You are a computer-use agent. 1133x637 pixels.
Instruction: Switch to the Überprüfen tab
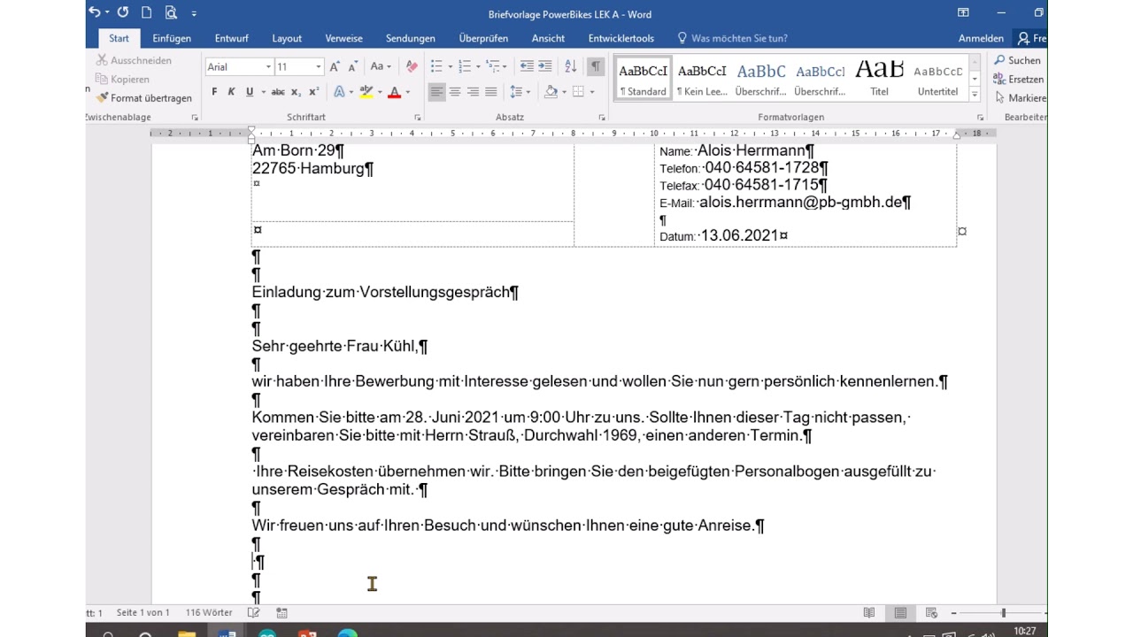[483, 38]
